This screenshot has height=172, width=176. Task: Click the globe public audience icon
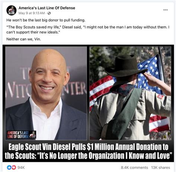(x=49, y=13)
